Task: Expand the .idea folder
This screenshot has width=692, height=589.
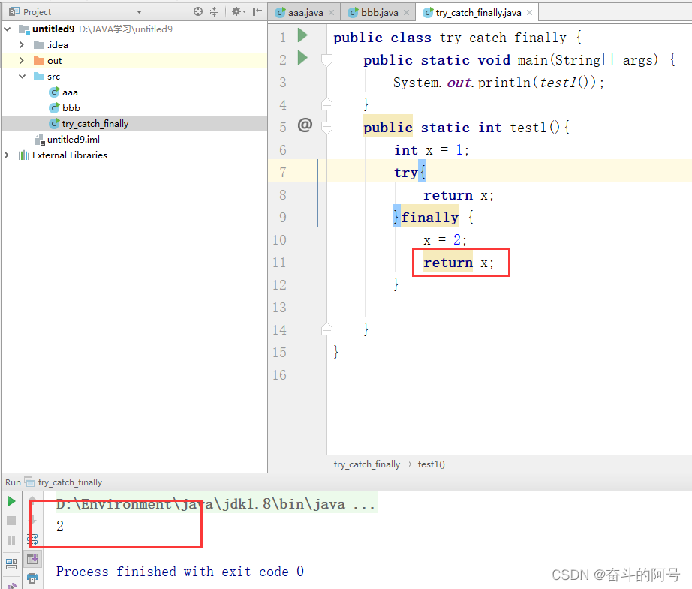Action: [22, 45]
